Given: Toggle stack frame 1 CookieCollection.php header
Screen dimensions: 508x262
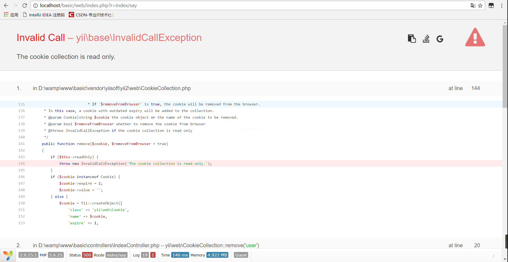Looking at the screenshot, I should pyautogui.click(x=112, y=88).
